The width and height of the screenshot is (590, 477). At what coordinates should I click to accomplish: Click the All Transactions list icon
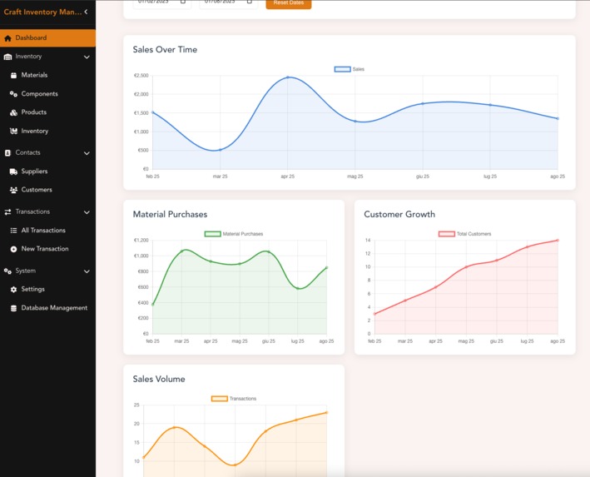[13, 231]
